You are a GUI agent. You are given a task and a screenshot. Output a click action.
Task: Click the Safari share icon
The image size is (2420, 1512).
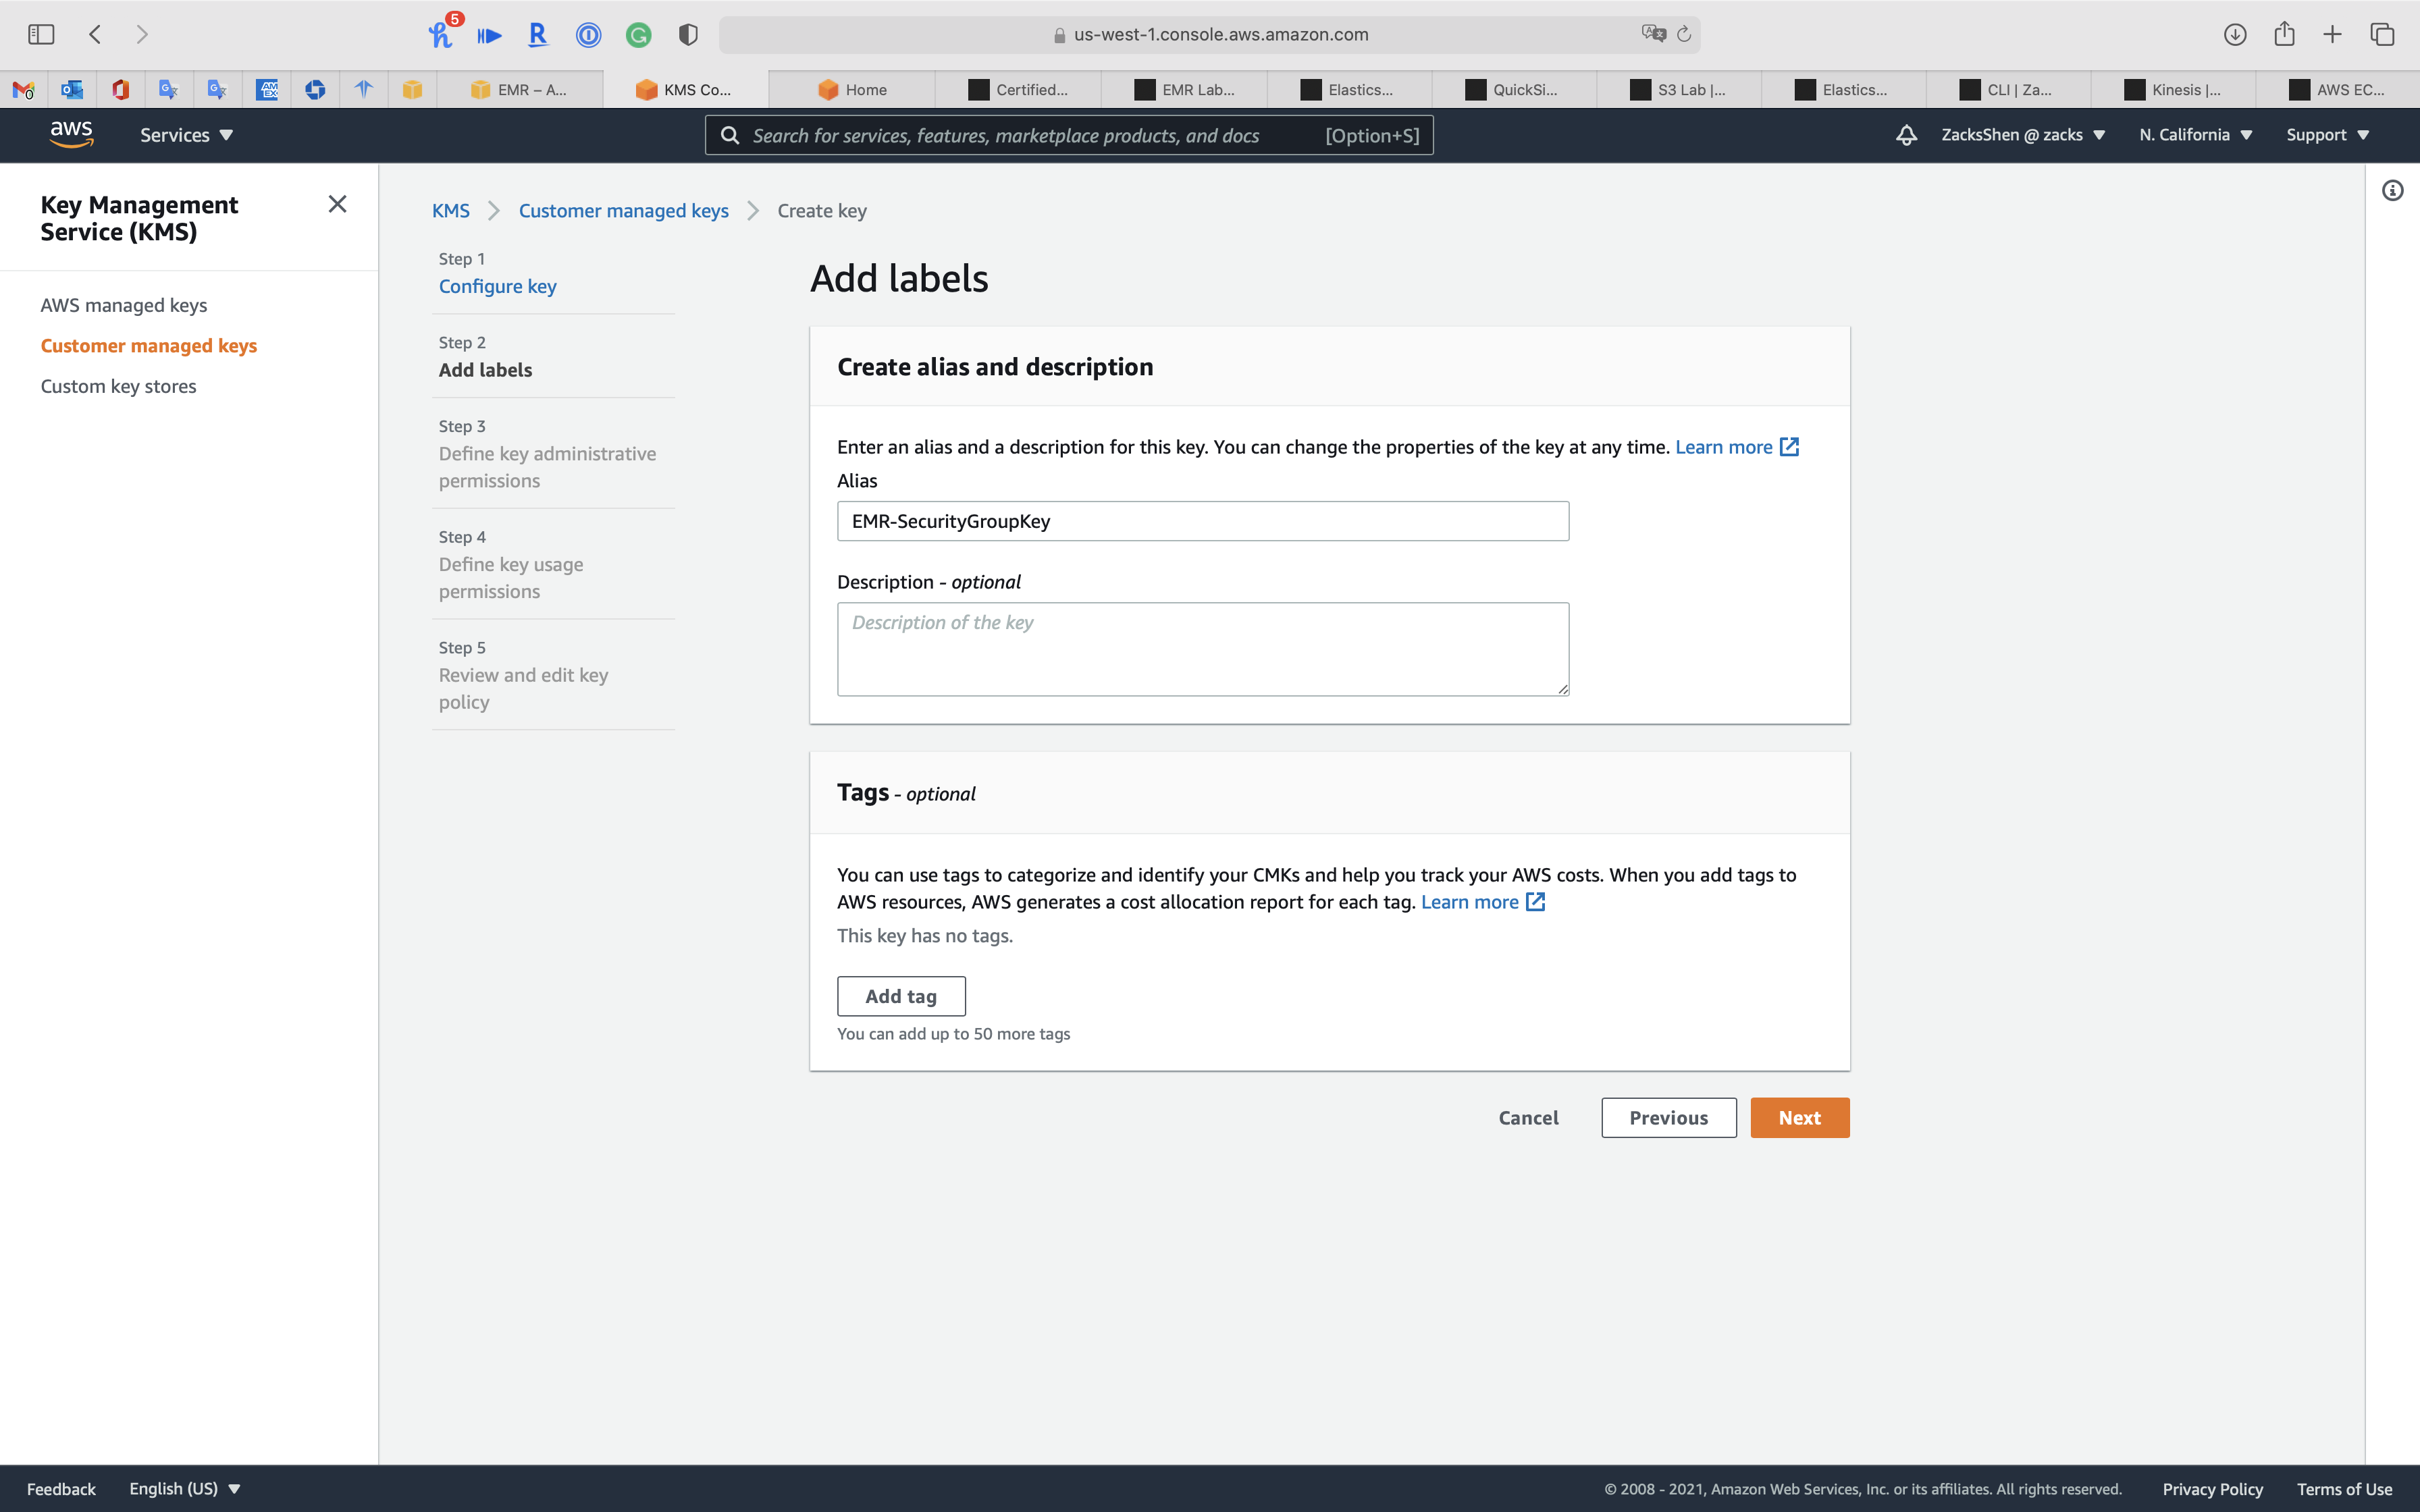click(x=2284, y=35)
